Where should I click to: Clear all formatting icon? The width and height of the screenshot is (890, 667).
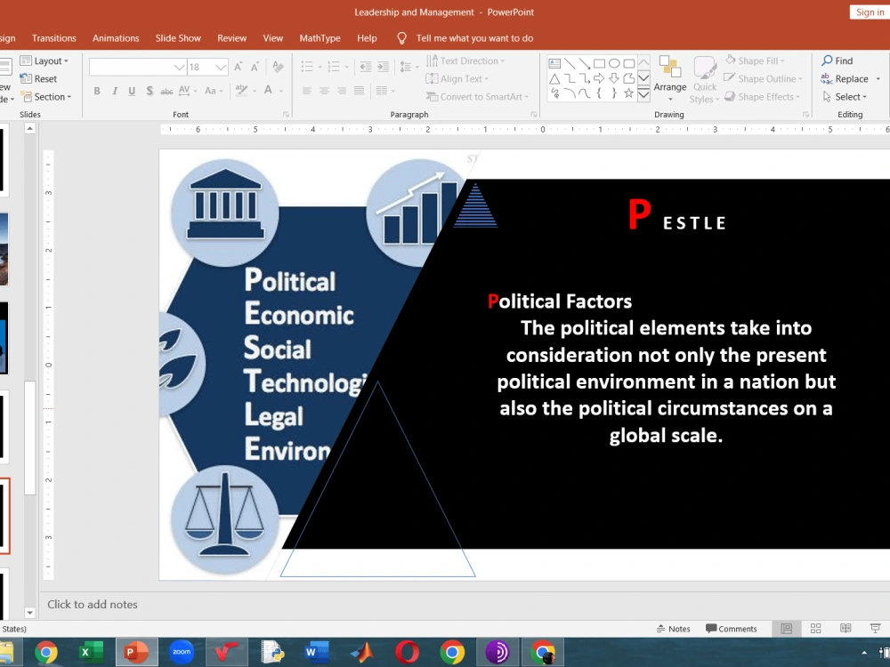278,67
